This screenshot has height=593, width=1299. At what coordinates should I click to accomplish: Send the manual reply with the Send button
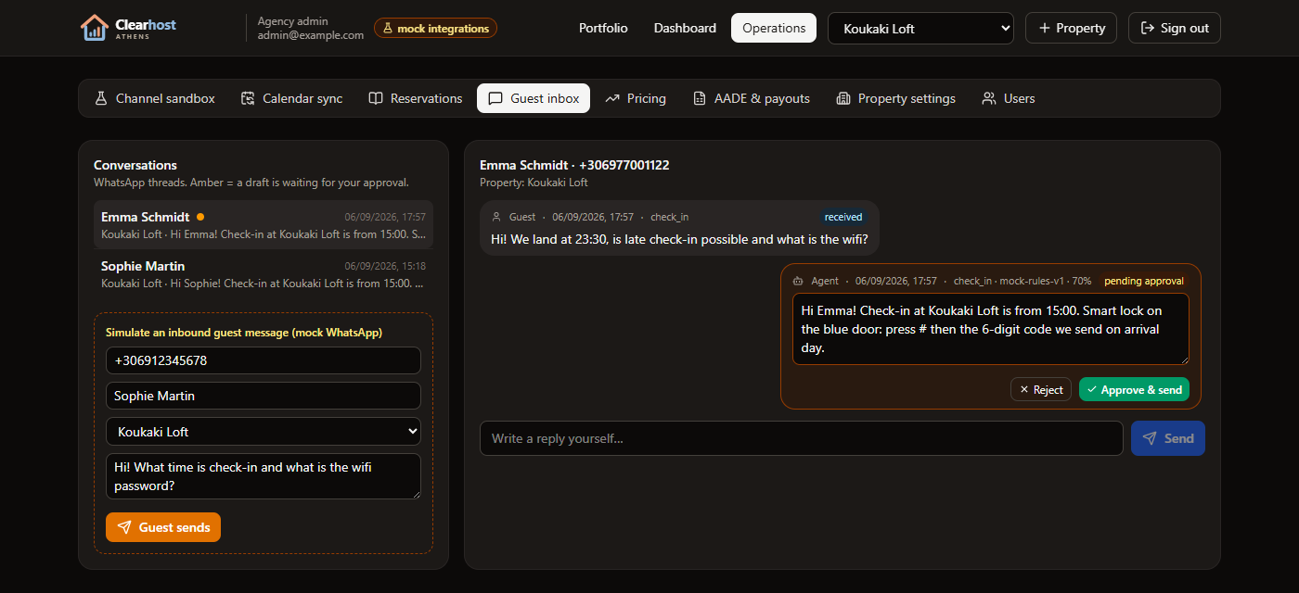click(1168, 438)
